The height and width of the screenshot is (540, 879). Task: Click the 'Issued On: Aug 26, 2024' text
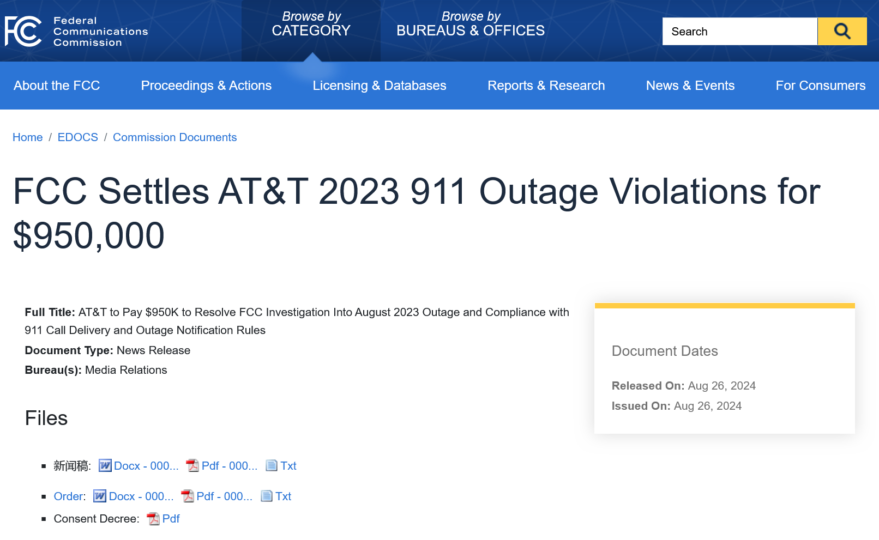pyautogui.click(x=677, y=406)
